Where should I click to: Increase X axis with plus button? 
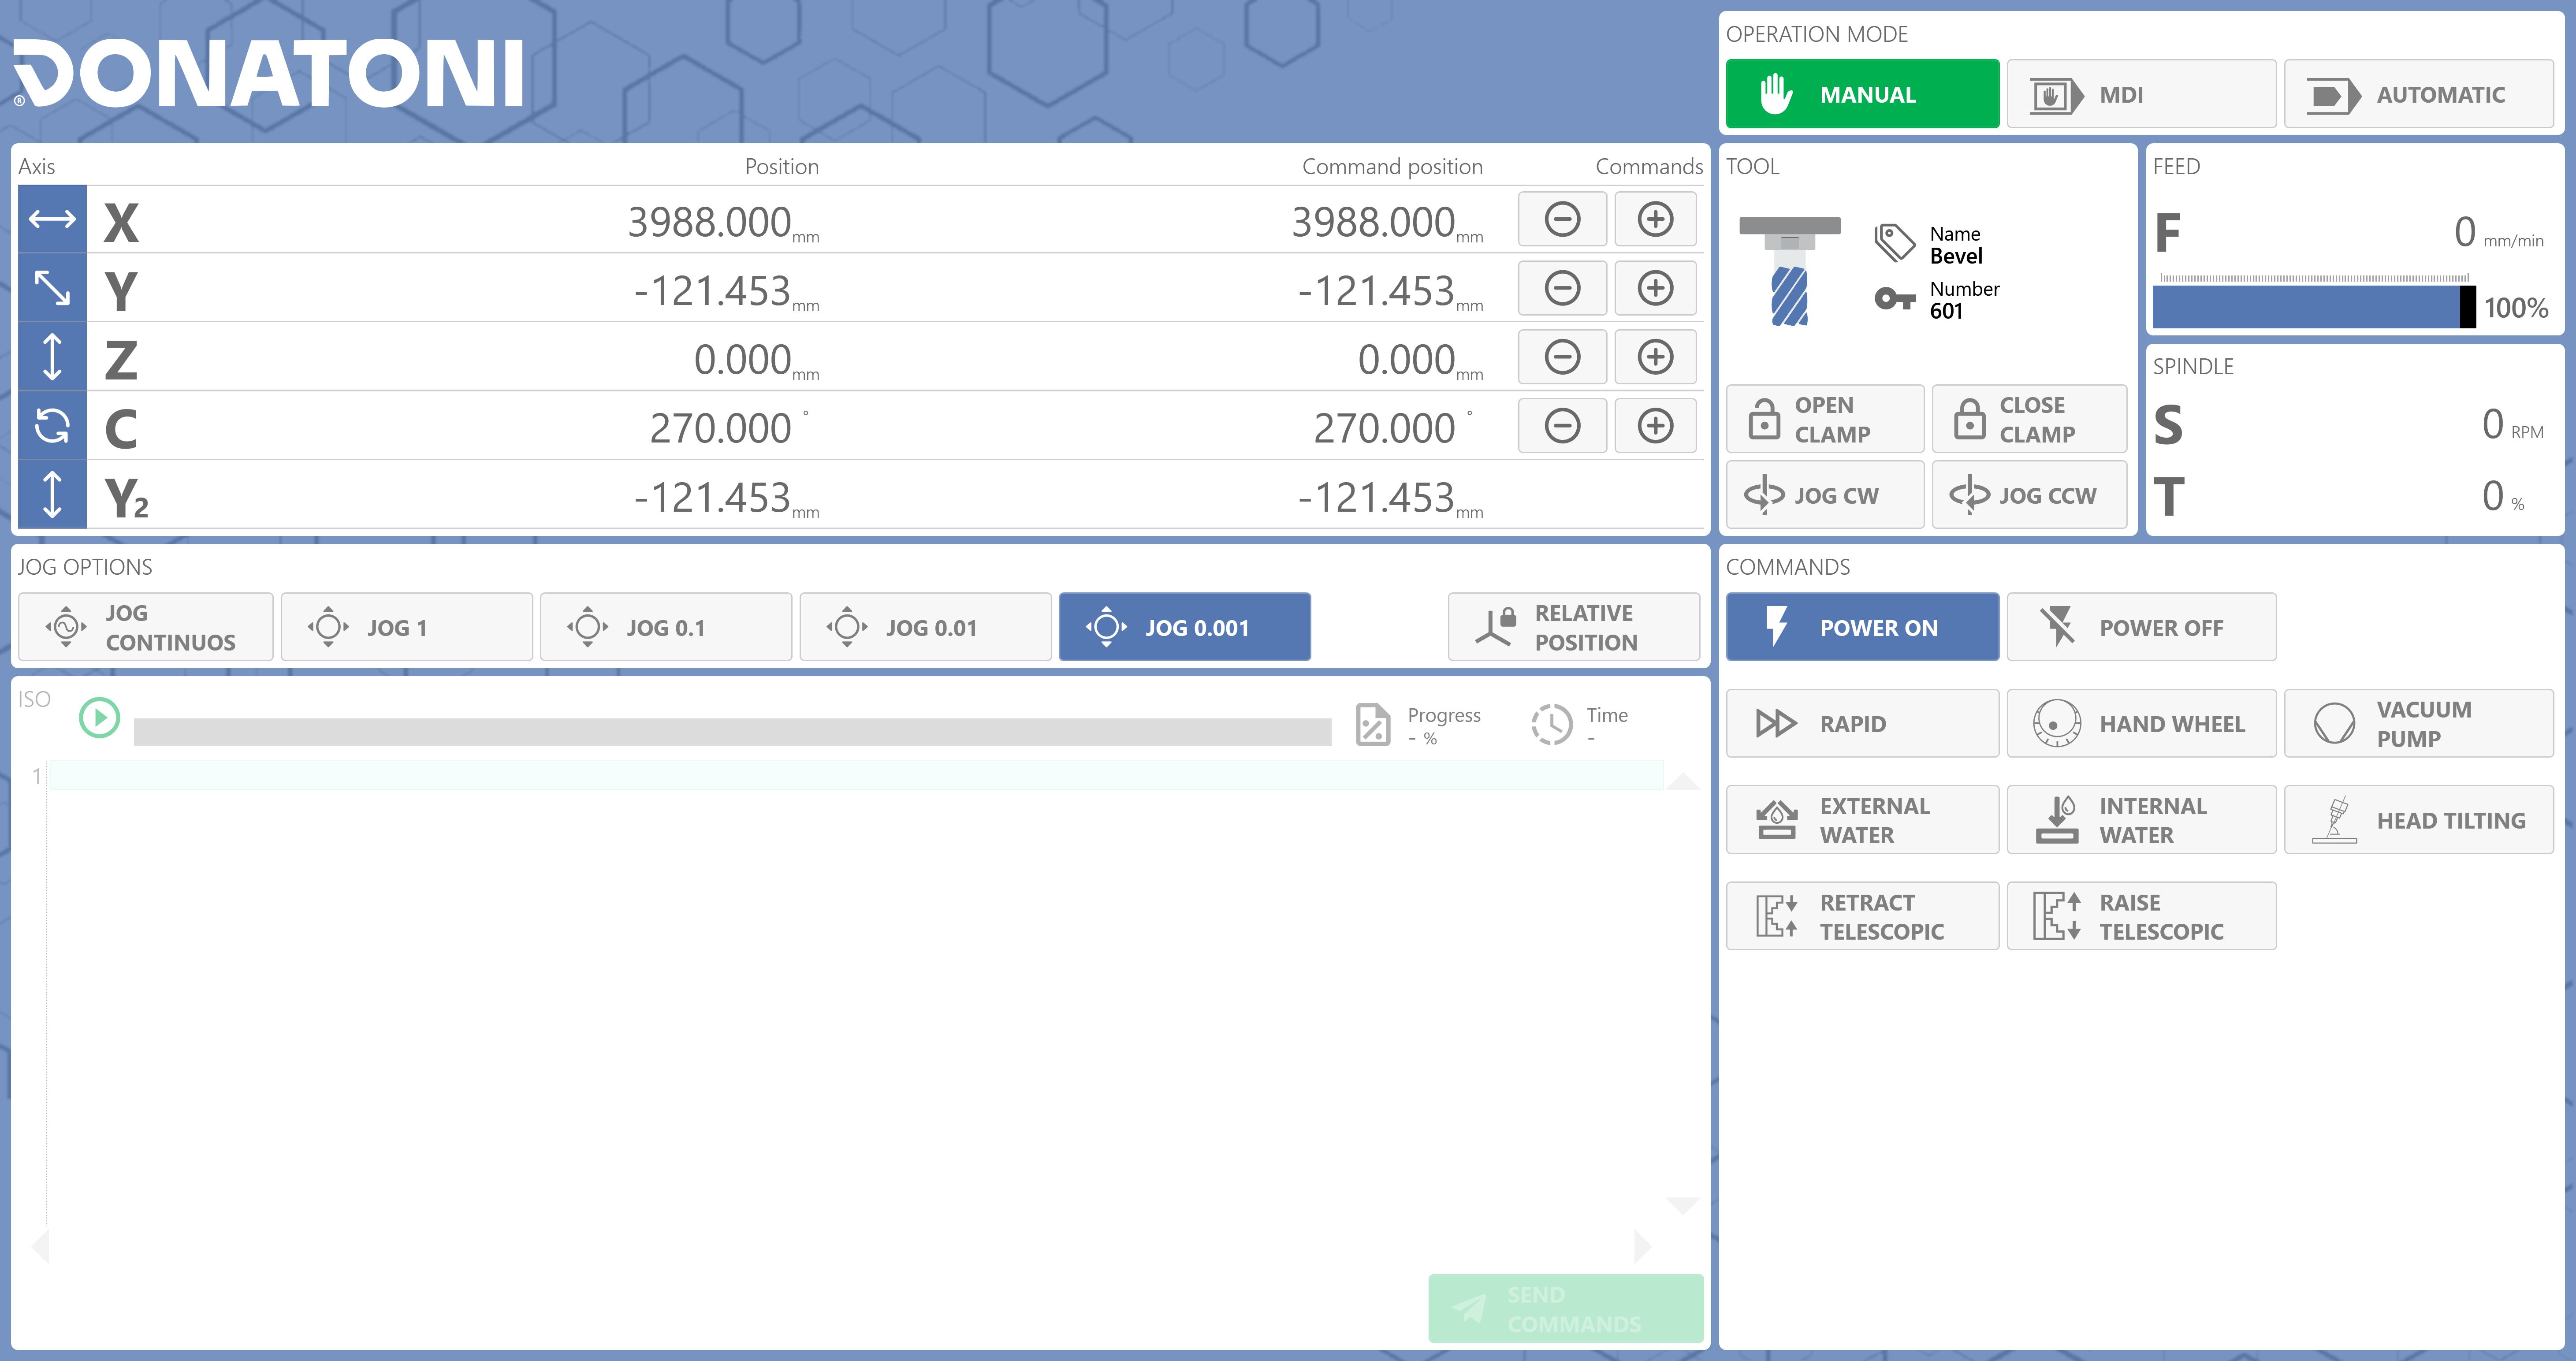click(x=1655, y=219)
